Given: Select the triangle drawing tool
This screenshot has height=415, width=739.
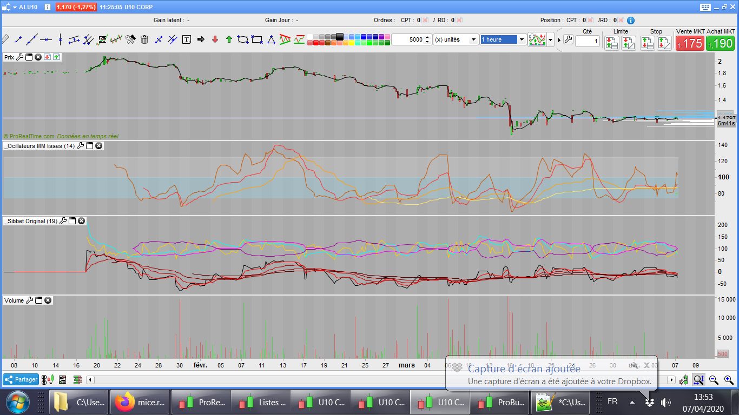Looking at the screenshot, I should [271, 39].
